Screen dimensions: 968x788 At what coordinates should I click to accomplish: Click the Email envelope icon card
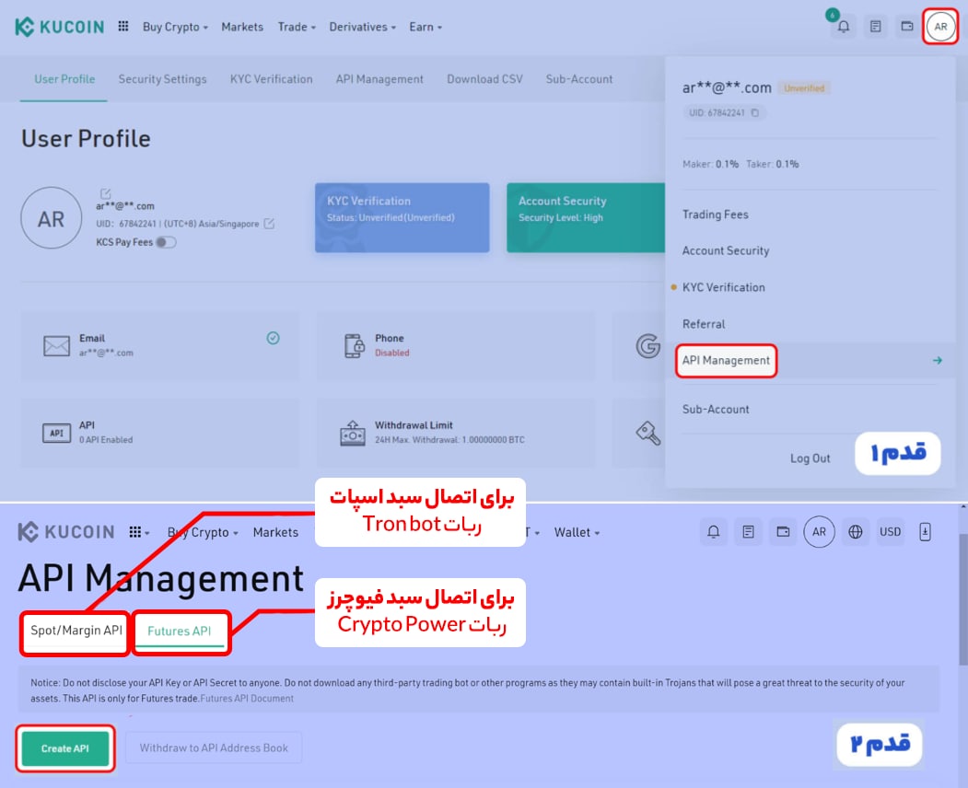pyautogui.click(x=56, y=345)
